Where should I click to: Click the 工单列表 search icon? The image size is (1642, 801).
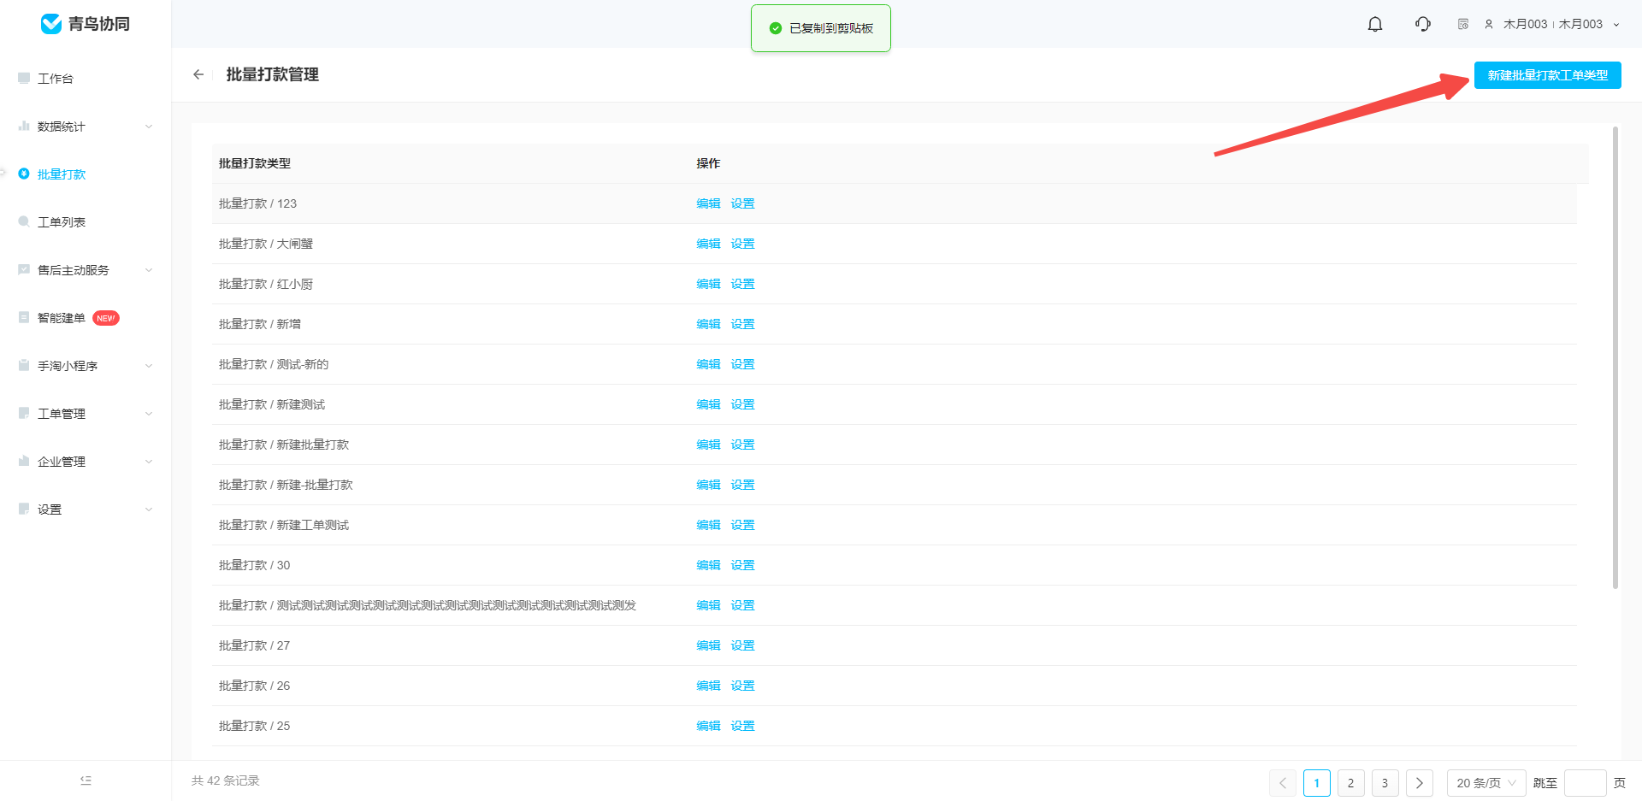[x=24, y=221]
